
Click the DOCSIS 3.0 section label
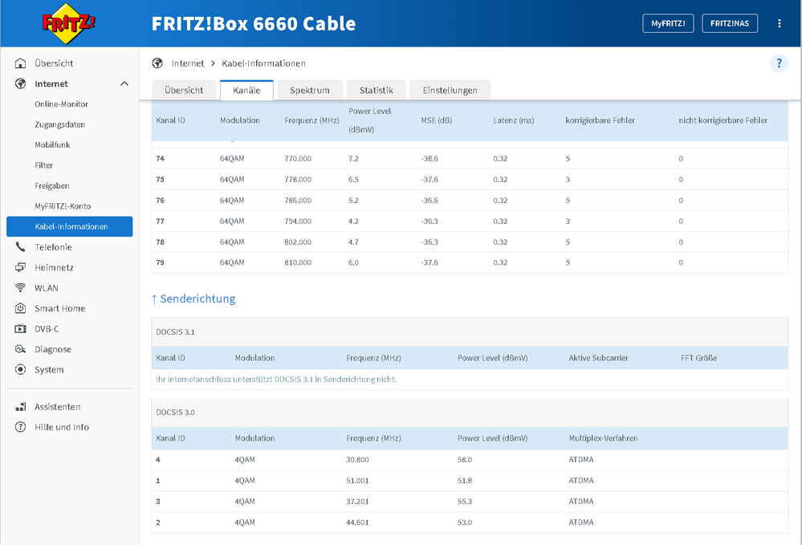[x=176, y=413]
